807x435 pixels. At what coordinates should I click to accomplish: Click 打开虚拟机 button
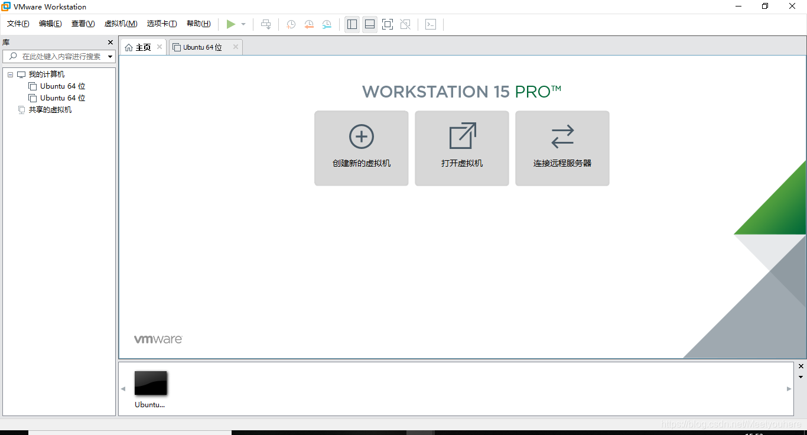click(462, 148)
